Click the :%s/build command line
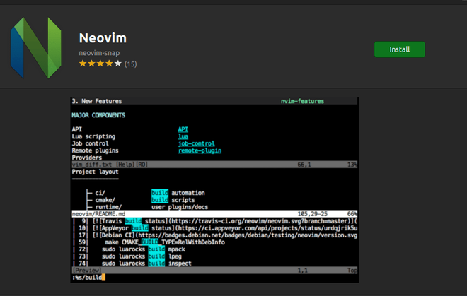The image size is (467, 296). 88,278
